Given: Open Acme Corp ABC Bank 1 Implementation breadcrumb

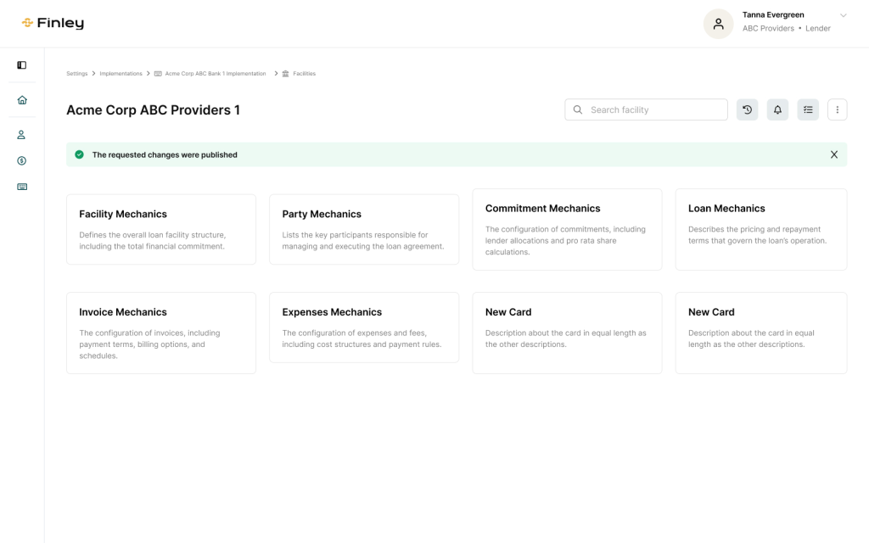Looking at the screenshot, I should [x=215, y=74].
